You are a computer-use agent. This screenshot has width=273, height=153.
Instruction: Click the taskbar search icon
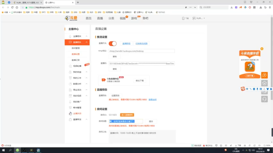pos(10,150)
